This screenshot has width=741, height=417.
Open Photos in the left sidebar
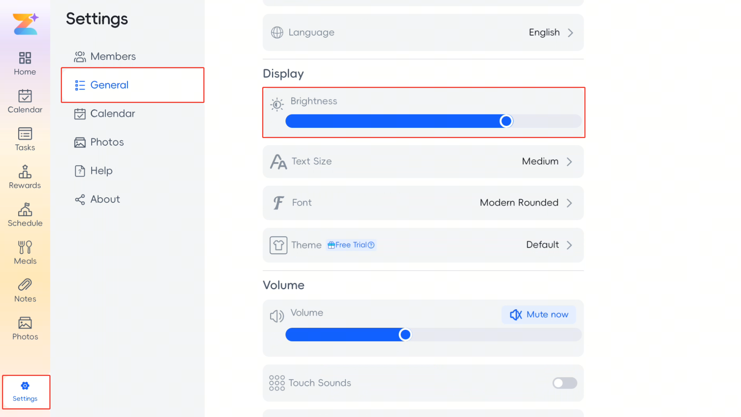pyautogui.click(x=25, y=329)
